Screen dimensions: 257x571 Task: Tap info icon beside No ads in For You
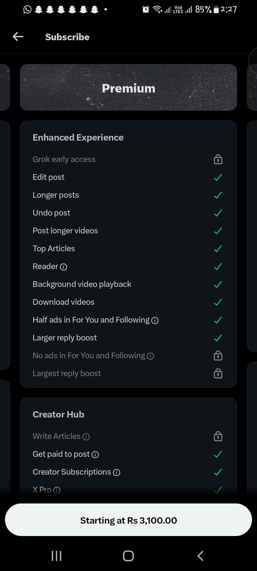(x=150, y=356)
